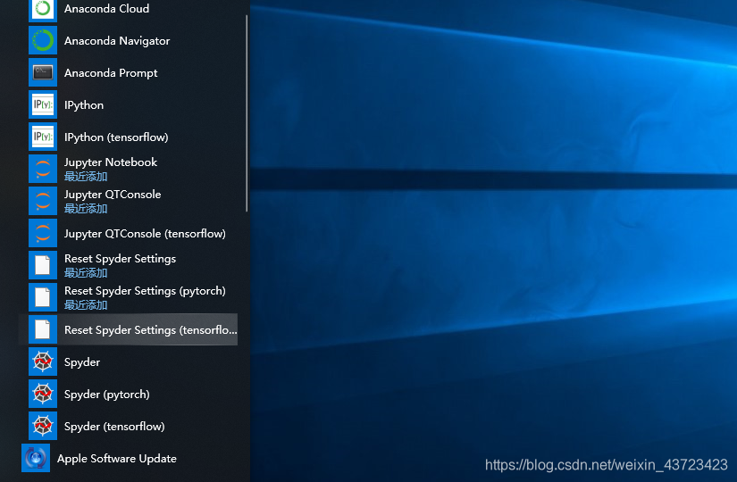
Task: Click the Jupyter QTConsole (tensorflow) icon
Action: [43, 233]
